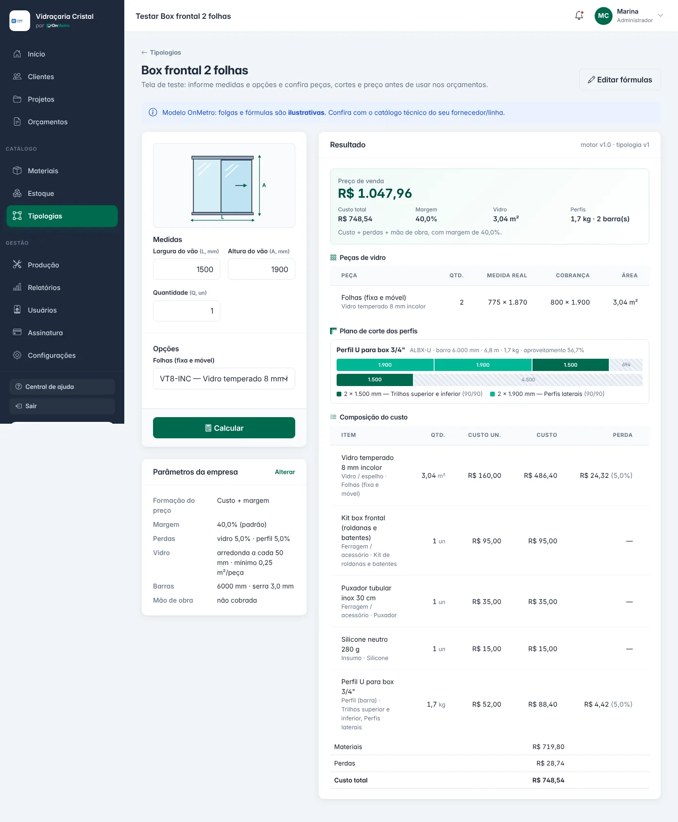Click the box frontal diagram thumbnail
The image size is (678, 822).
tap(224, 185)
